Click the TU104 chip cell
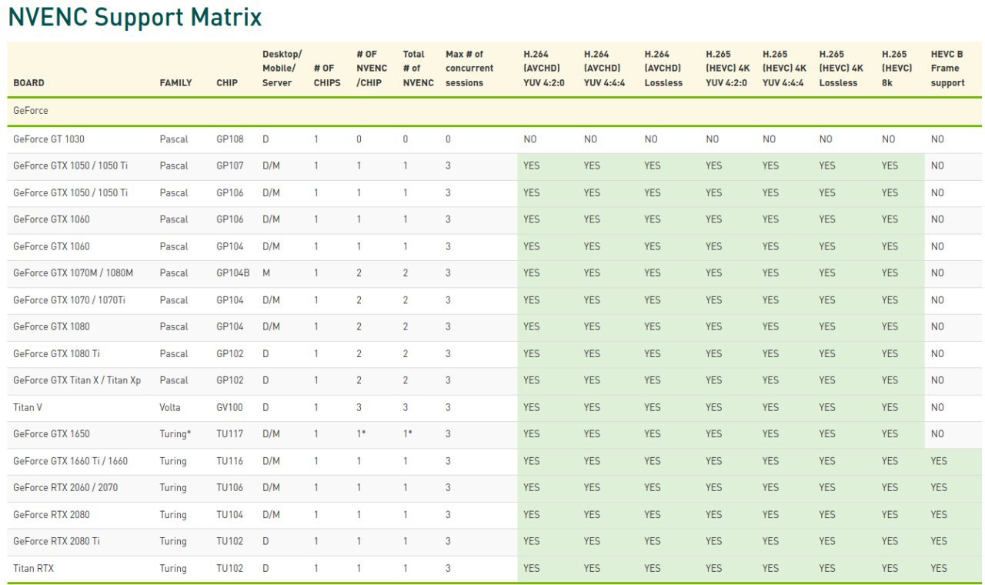Image resolution: width=985 pixels, height=585 pixels. coord(229,514)
